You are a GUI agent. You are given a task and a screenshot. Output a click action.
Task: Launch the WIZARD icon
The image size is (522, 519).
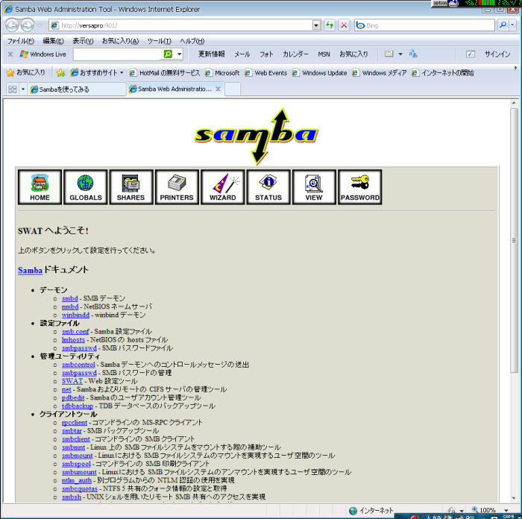click(x=223, y=186)
